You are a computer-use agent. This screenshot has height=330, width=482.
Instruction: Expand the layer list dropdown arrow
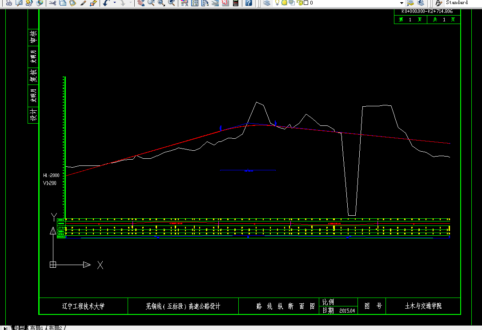(402, 3)
